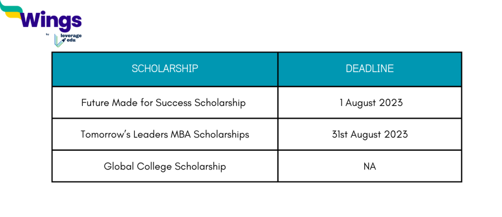Click the word MBA in the table
502x217 pixels.
[181, 135]
